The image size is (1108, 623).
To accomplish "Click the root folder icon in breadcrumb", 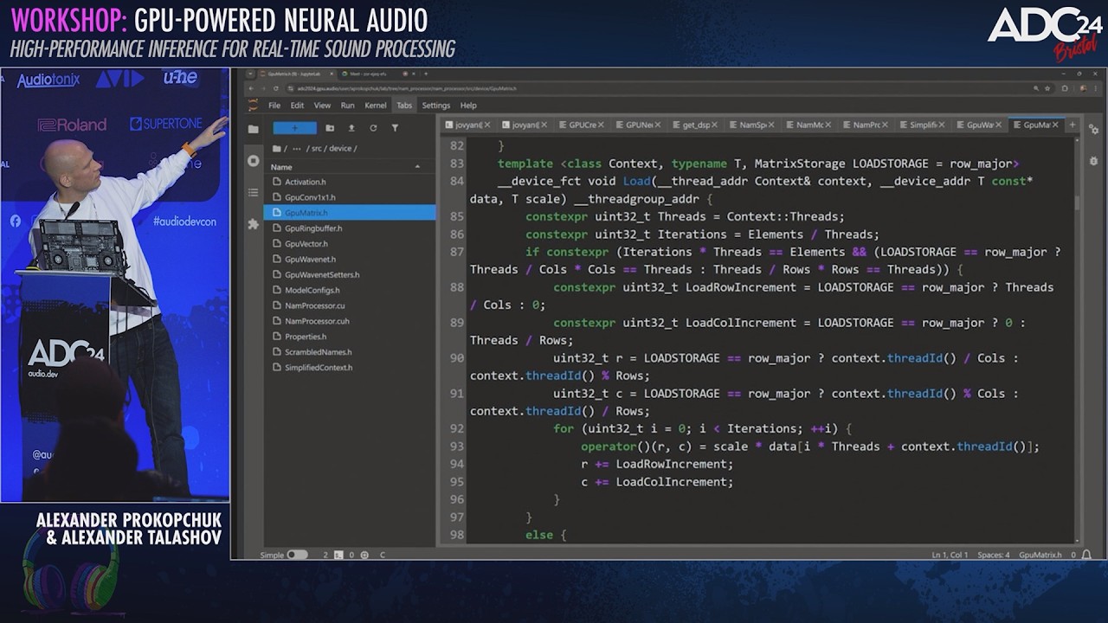I will (276, 148).
